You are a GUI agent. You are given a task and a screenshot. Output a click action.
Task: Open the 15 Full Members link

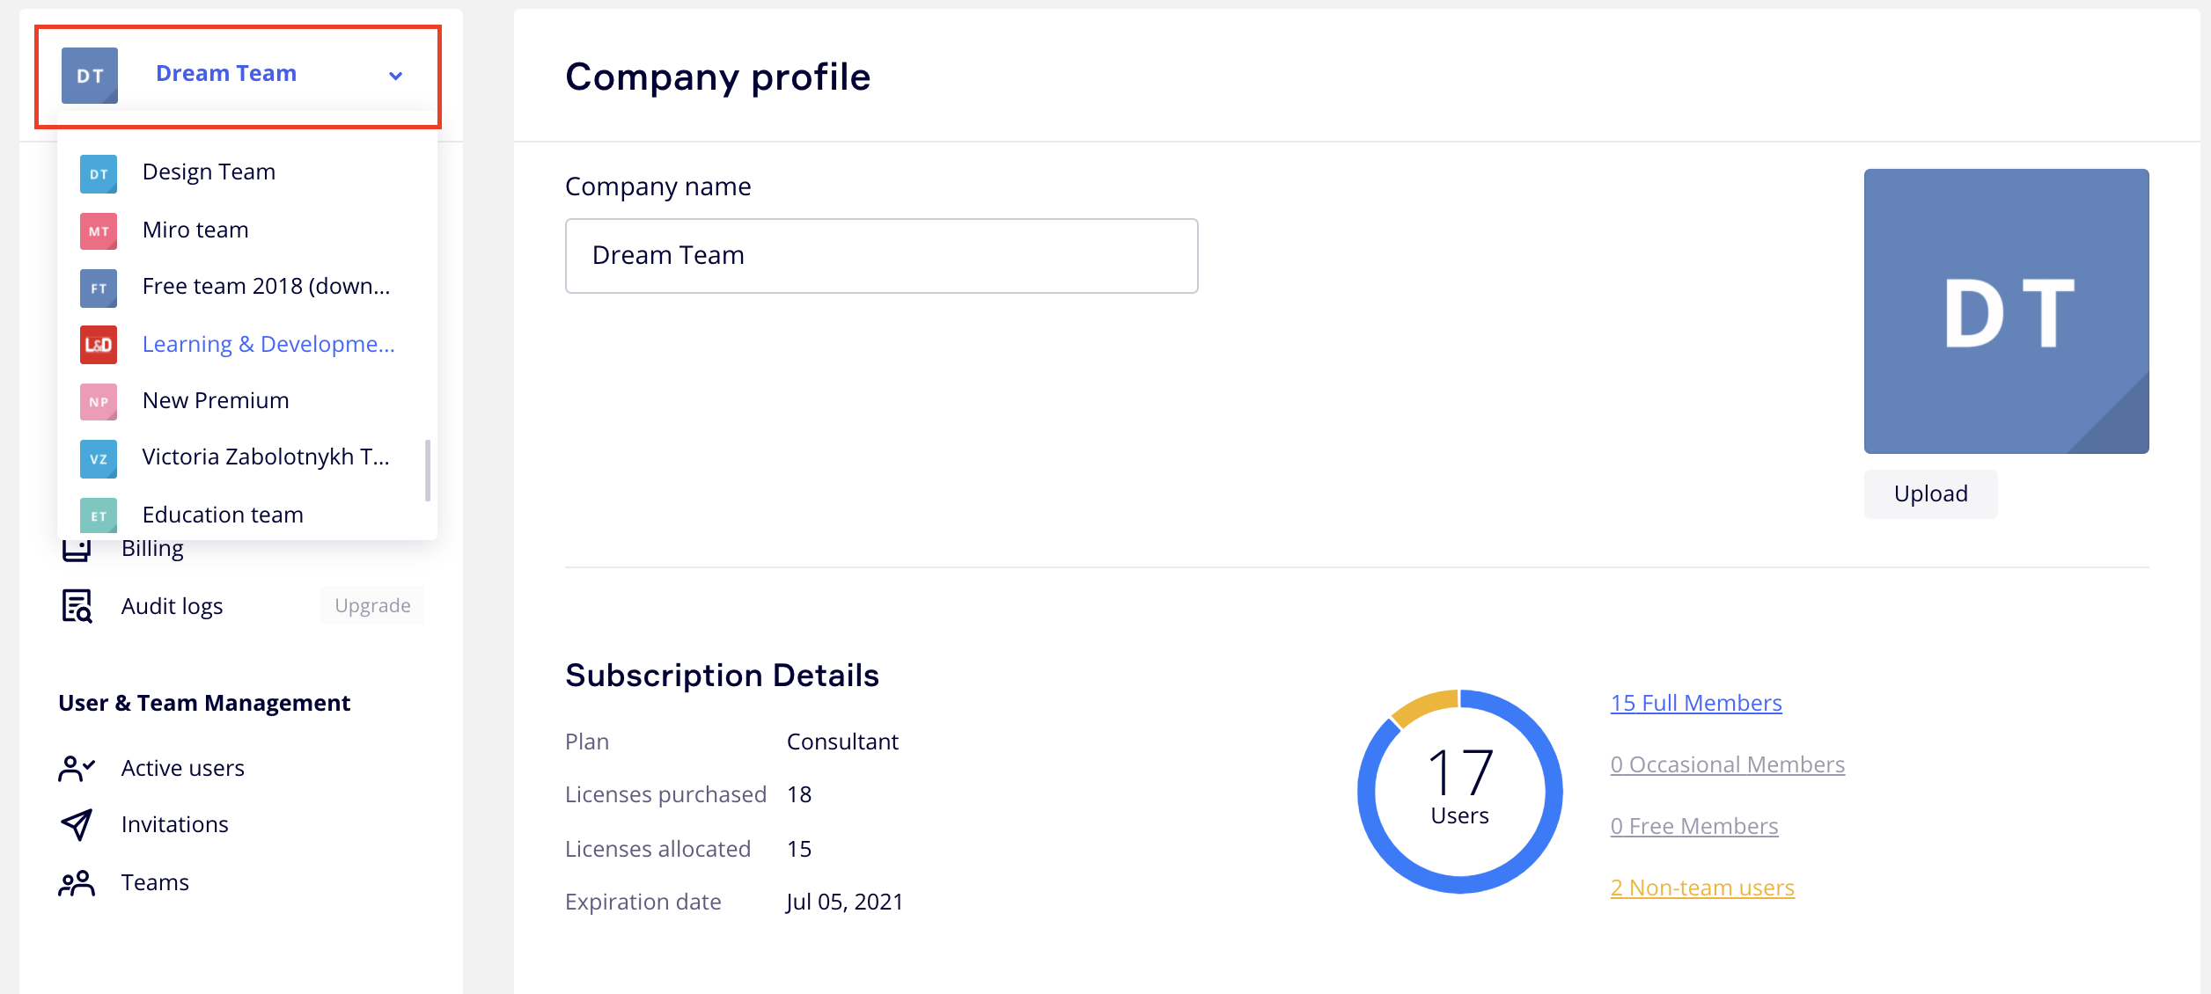click(x=1695, y=703)
